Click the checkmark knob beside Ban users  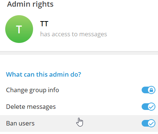pos(151,123)
